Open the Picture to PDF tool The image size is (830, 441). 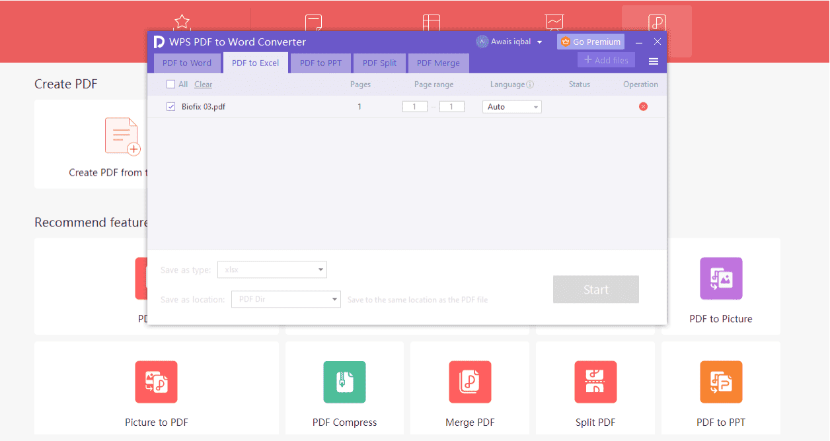click(156, 382)
